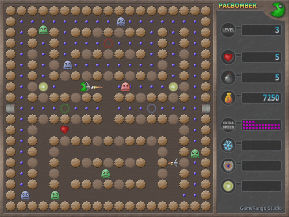This screenshot has height=217, width=289.
Task: Click the black bomb counter icon
Action: tap(228, 78)
